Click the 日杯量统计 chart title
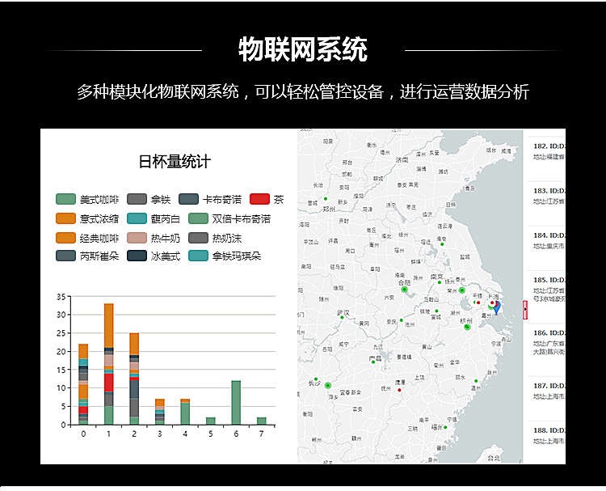 (175, 161)
